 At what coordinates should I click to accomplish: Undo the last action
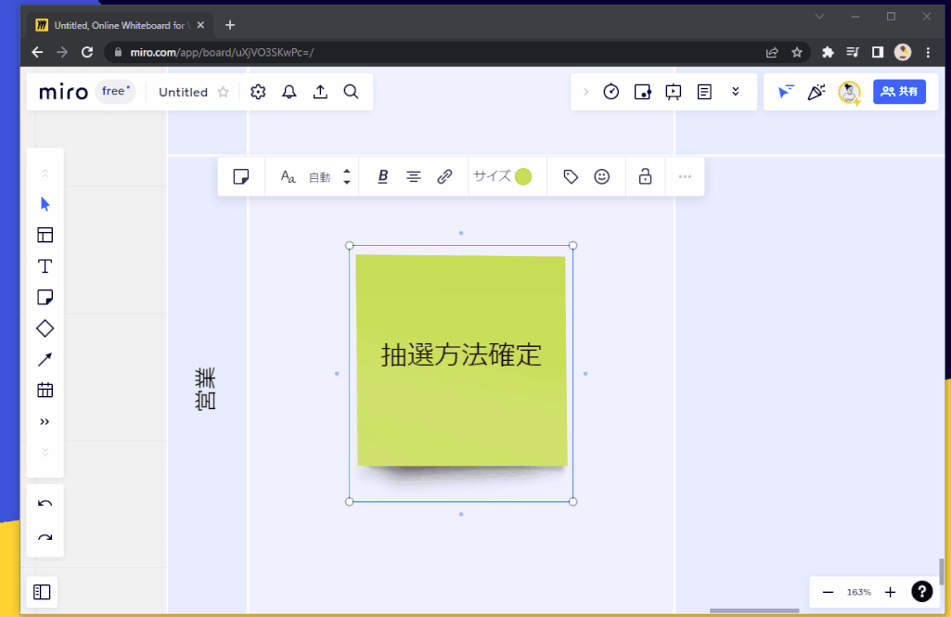click(45, 504)
